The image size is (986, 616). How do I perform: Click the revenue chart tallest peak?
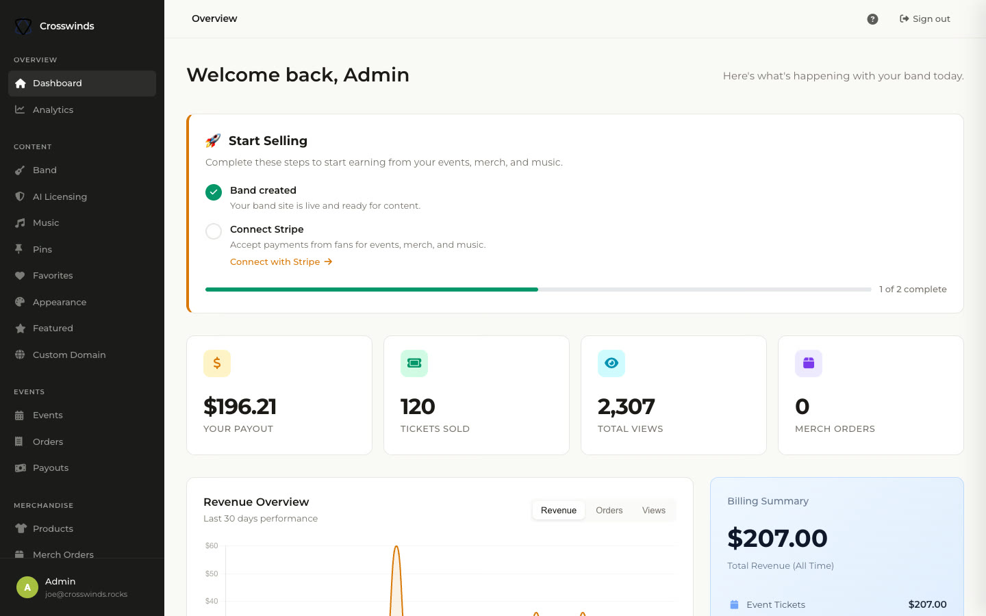396,548
